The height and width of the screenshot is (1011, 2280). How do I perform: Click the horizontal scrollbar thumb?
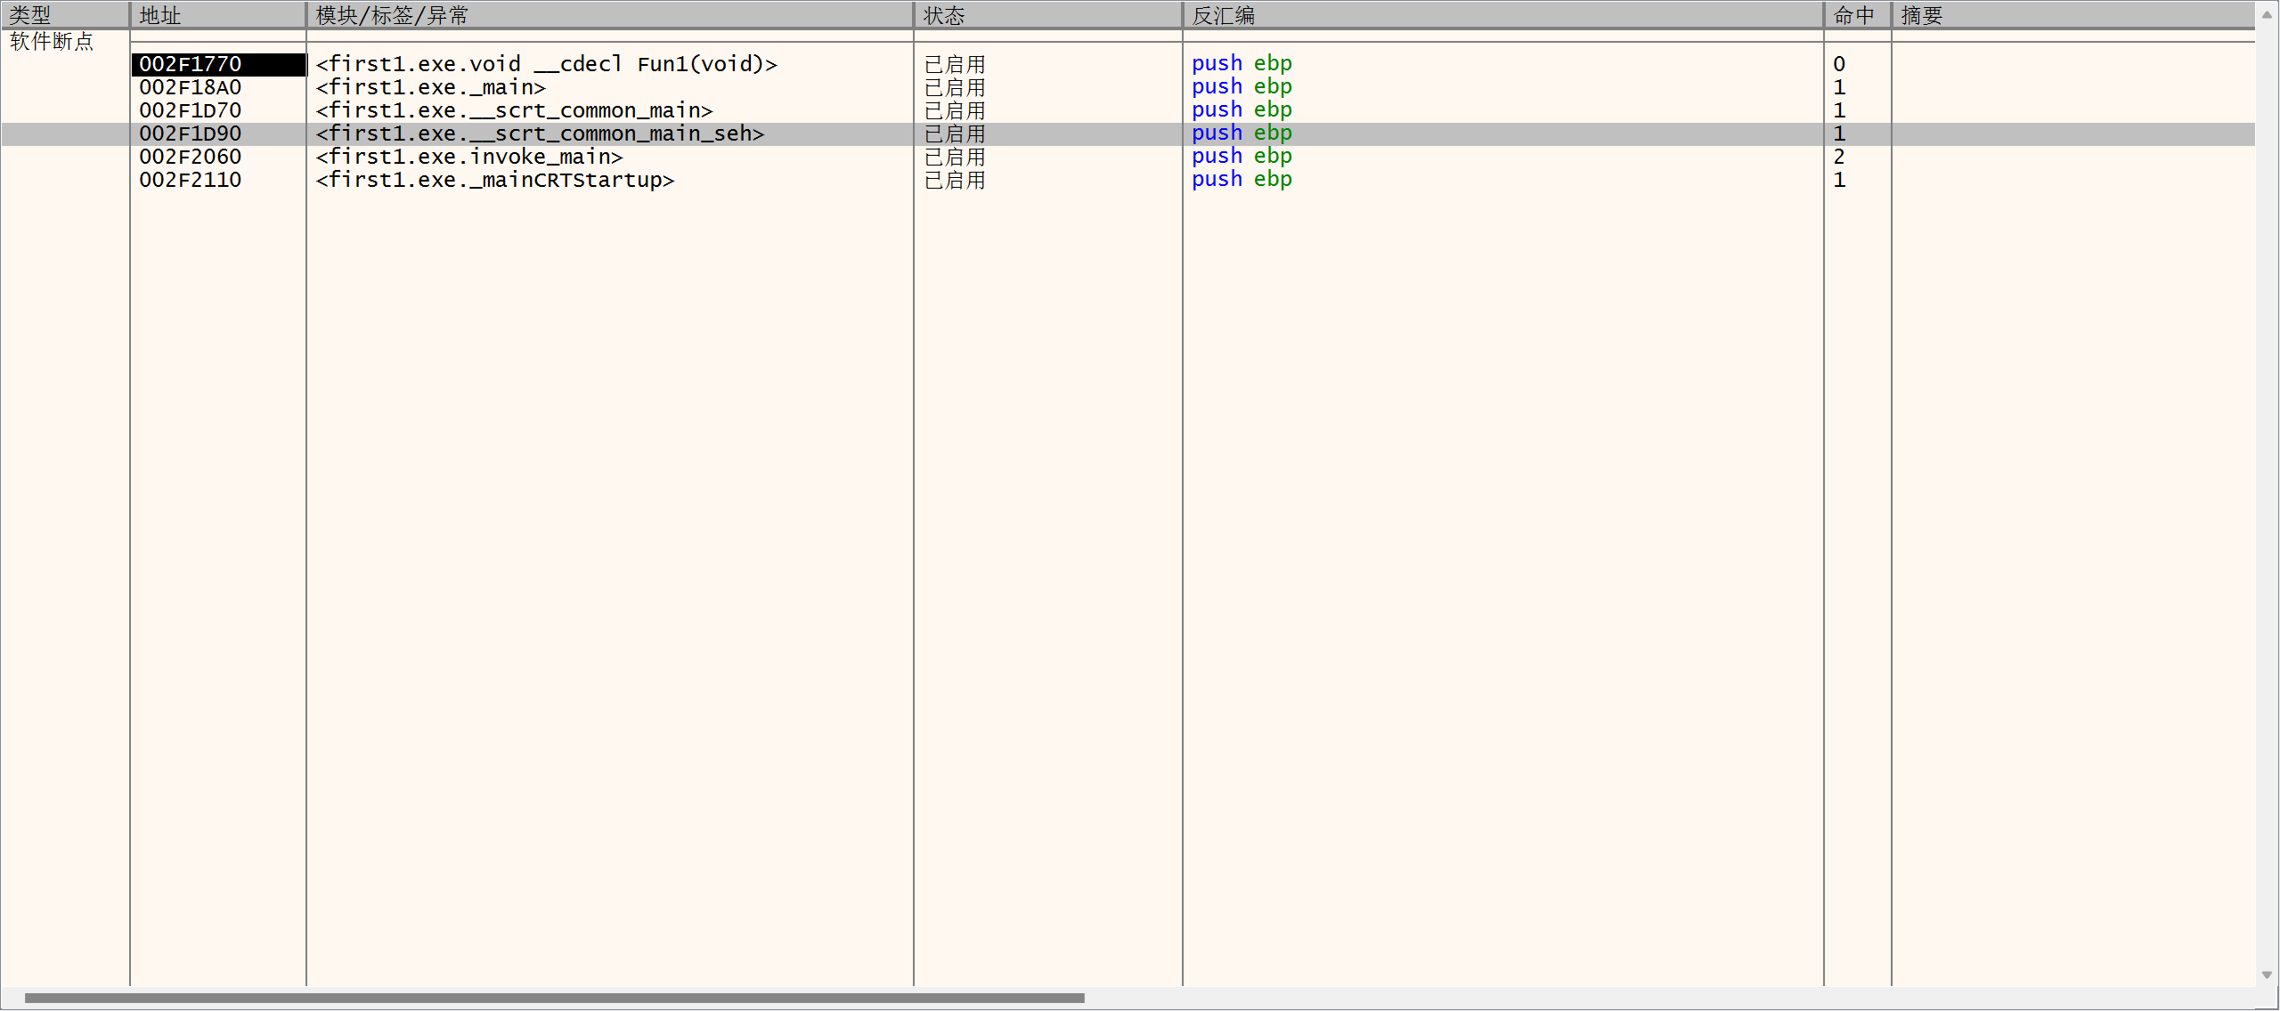[x=554, y=998]
